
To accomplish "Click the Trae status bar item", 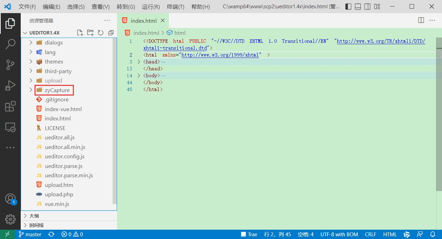I will 249,235.
